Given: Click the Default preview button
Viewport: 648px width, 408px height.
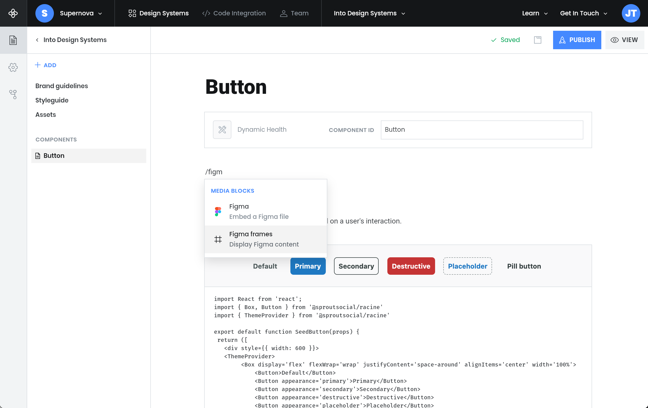Looking at the screenshot, I should point(265,266).
